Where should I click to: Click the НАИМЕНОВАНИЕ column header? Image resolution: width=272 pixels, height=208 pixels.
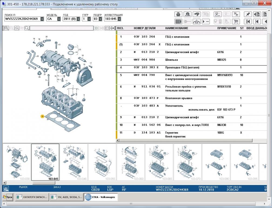click(177, 28)
